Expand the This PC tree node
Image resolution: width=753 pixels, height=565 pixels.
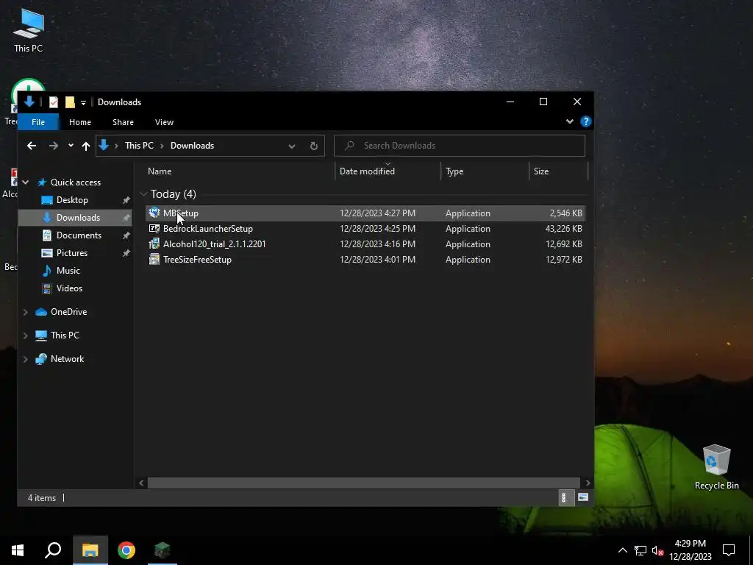click(x=26, y=335)
